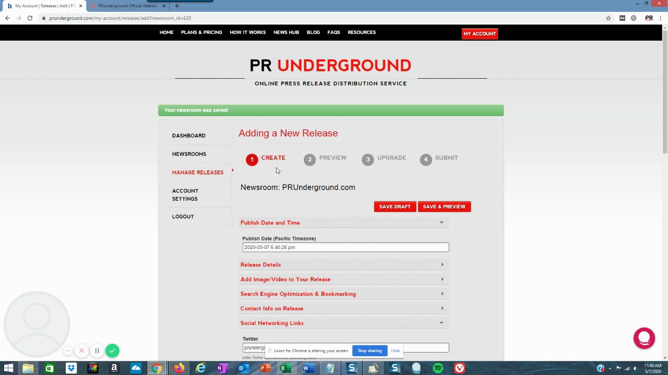
Task: Collapse Publish Date and Time section
Action: pos(344,223)
